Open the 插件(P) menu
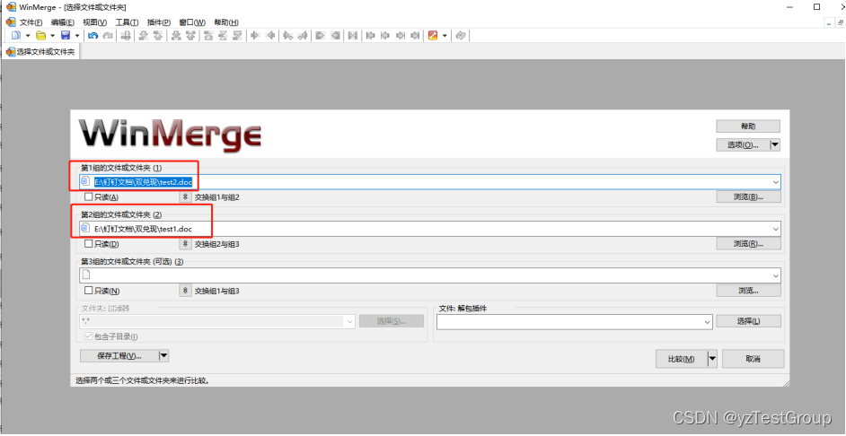The width and height of the screenshot is (846, 436). point(159,22)
